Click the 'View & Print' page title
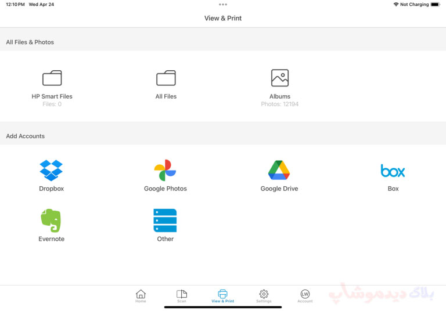Screen dimensions: 446x311 [223, 18]
